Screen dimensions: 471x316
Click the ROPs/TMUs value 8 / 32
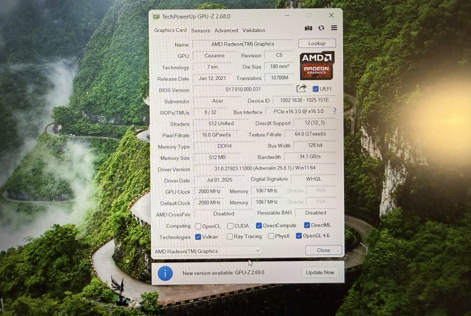coord(210,112)
